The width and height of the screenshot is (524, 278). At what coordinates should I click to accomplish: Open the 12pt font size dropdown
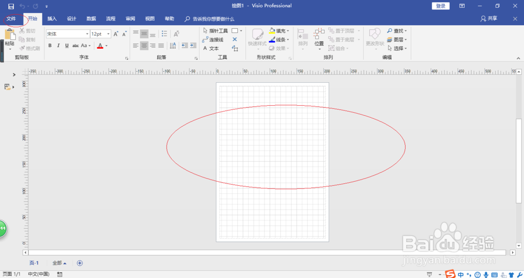[x=108, y=34]
